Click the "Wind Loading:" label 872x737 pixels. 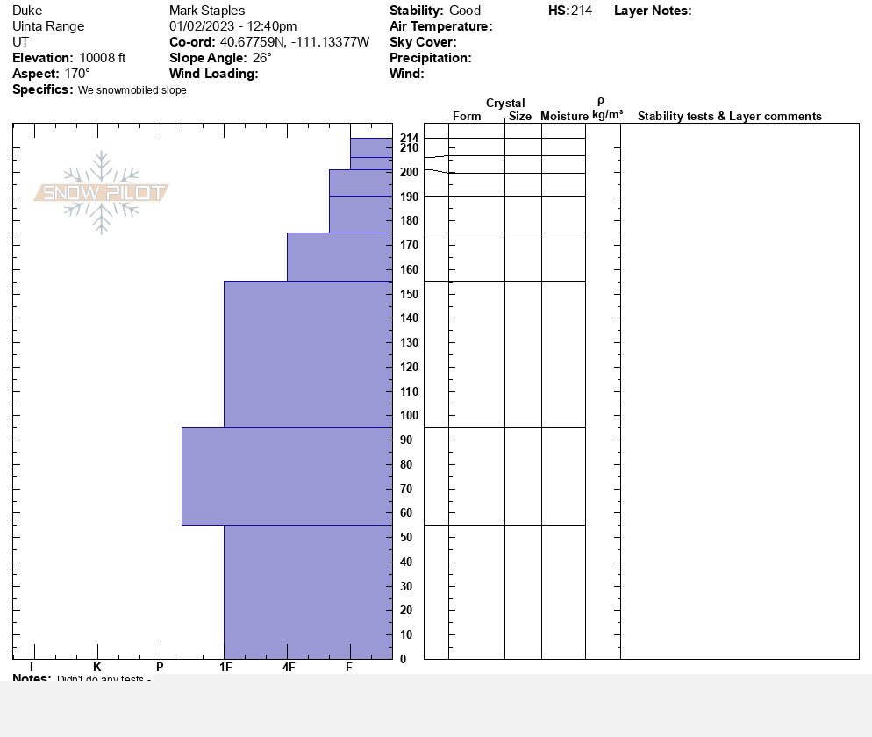(213, 74)
